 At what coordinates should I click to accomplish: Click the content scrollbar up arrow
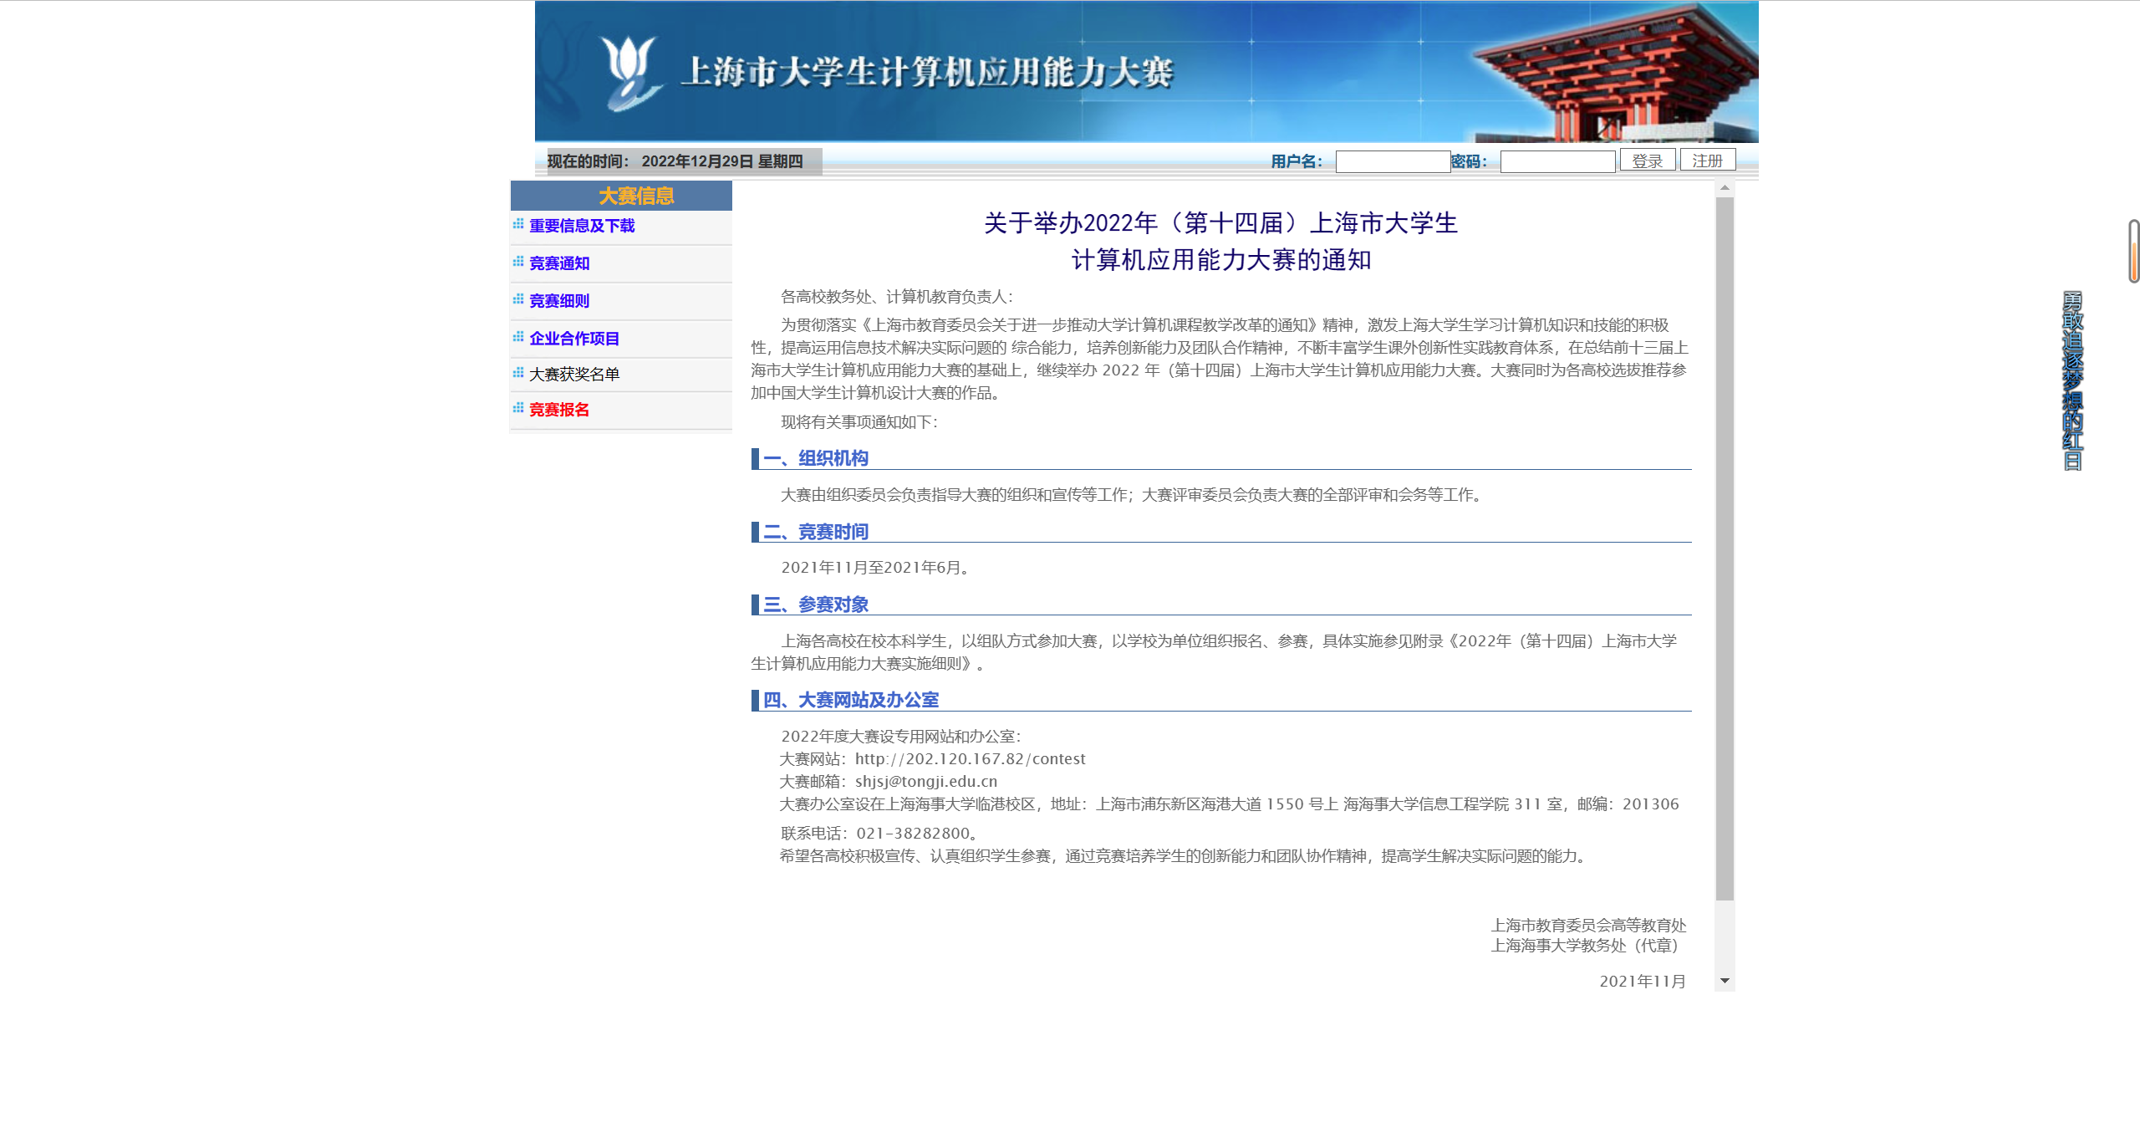click(1725, 188)
